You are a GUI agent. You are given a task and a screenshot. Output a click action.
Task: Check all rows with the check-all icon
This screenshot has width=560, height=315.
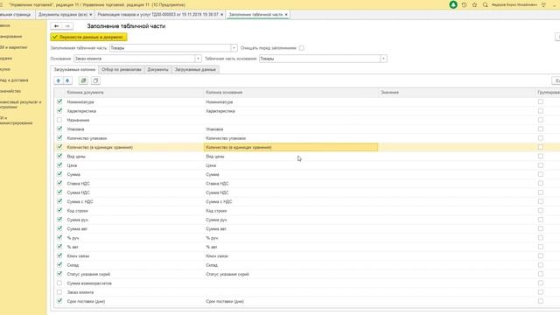[x=83, y=80]
